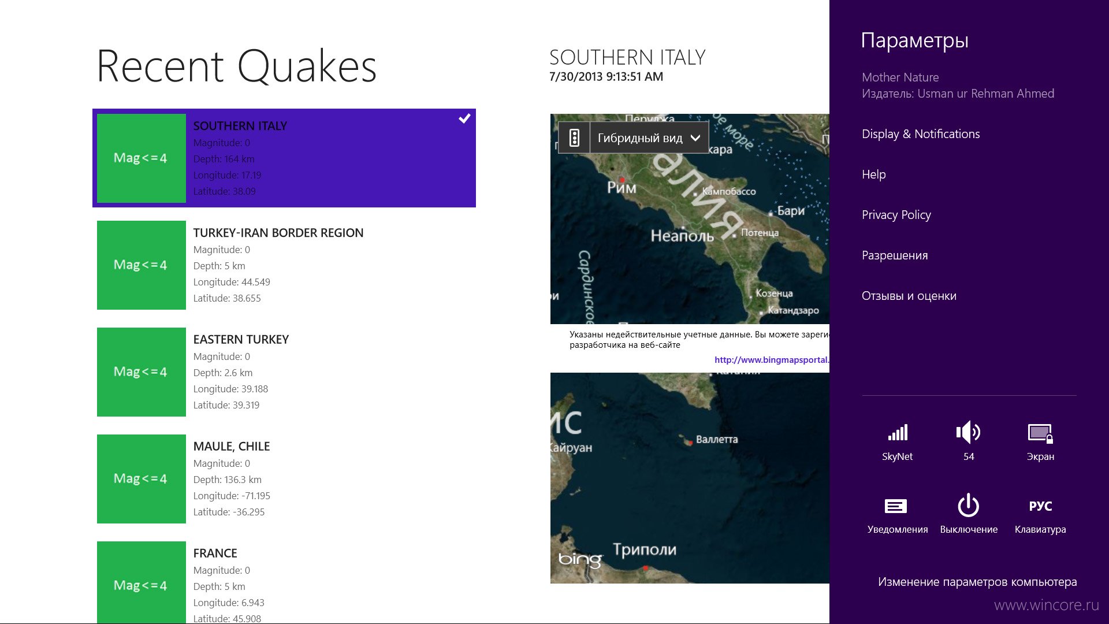Uncheck the selected Southern Italy item
This screenshot has width=1109, height=624.
[x=464, y=118]
